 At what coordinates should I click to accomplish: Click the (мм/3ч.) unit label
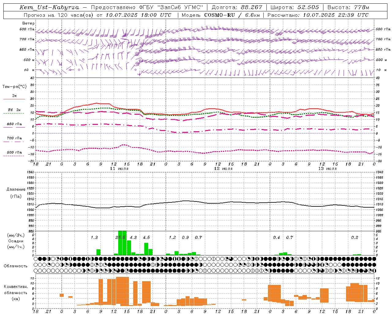[16, 235]
